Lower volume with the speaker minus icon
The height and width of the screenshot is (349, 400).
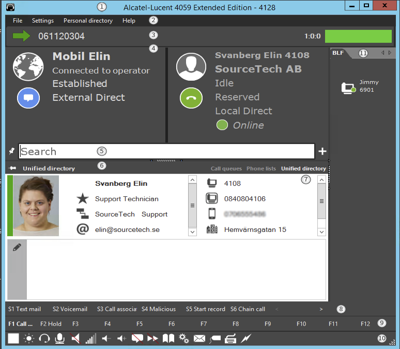pyautogui.click(x=106, y=339)
